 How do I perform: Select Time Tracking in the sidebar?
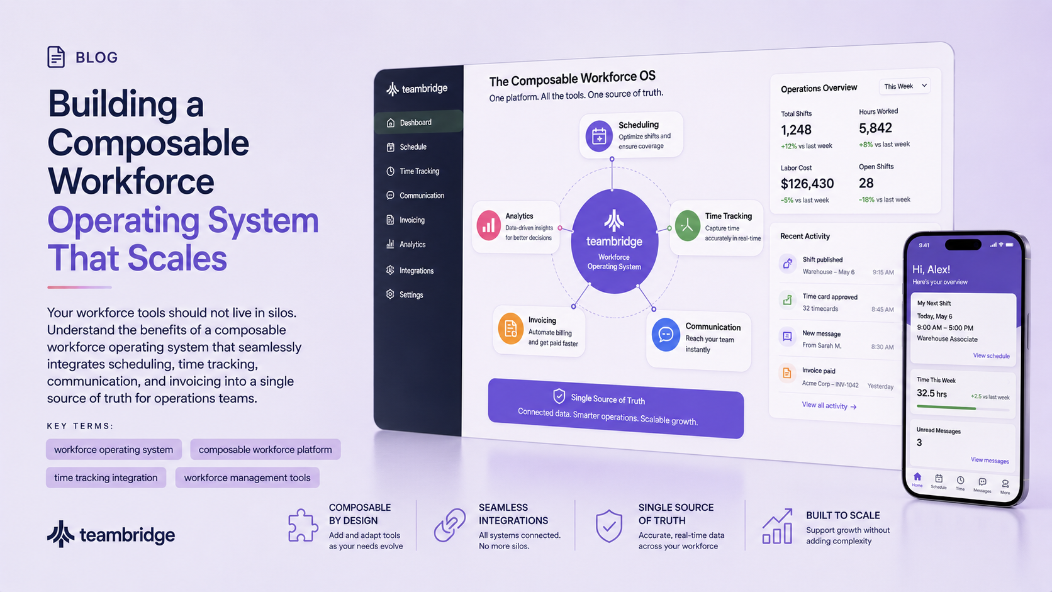pyautogui.click(x=419, y=171)
